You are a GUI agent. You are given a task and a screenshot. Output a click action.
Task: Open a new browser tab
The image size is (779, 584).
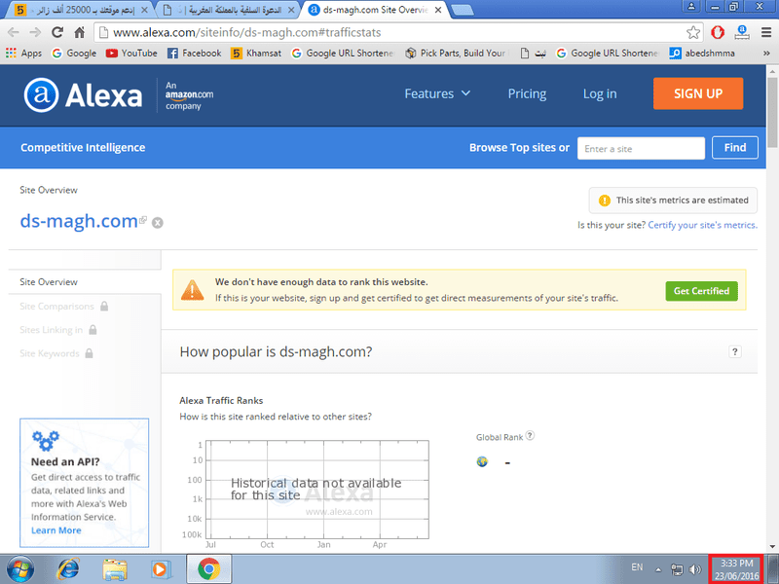(463, 11)
